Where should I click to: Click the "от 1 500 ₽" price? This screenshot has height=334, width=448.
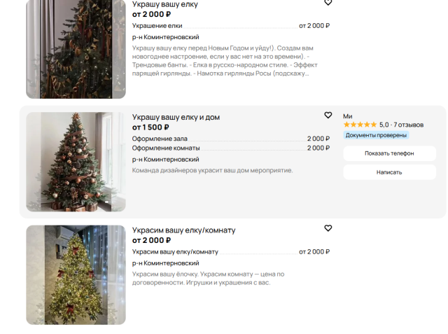(150, 127)
